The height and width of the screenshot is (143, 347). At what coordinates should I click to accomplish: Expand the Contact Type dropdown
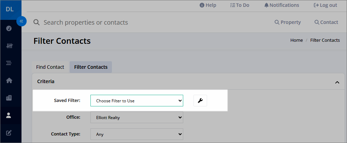[137, 134]
